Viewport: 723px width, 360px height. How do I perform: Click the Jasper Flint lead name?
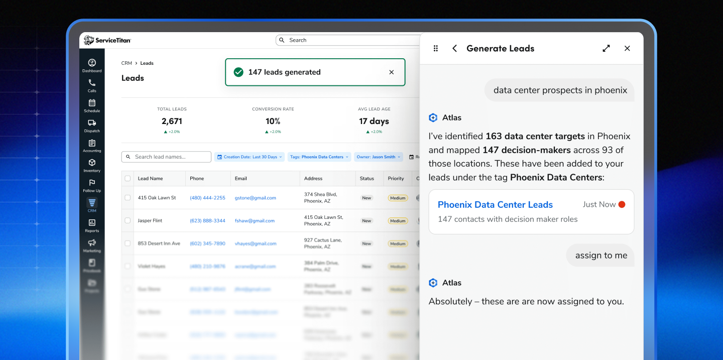[x=150, y=220]
